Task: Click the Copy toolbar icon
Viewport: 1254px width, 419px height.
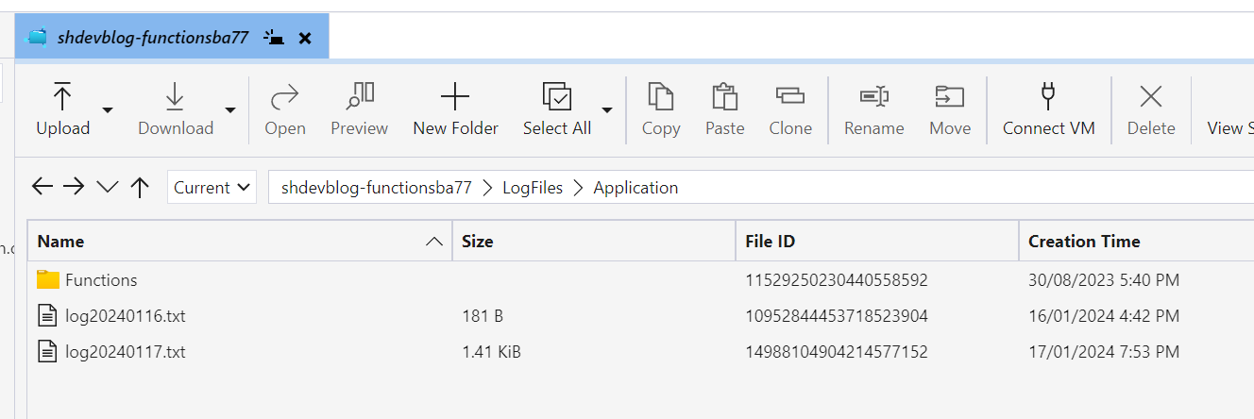Action: coord(660,96)
